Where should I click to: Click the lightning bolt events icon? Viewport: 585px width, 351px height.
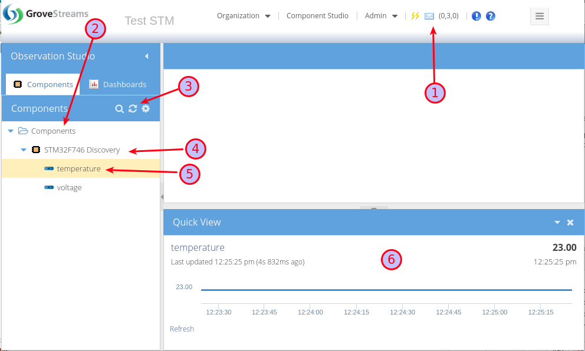415,16
